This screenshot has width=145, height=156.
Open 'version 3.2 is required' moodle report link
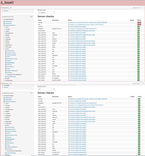pos(88,23)
